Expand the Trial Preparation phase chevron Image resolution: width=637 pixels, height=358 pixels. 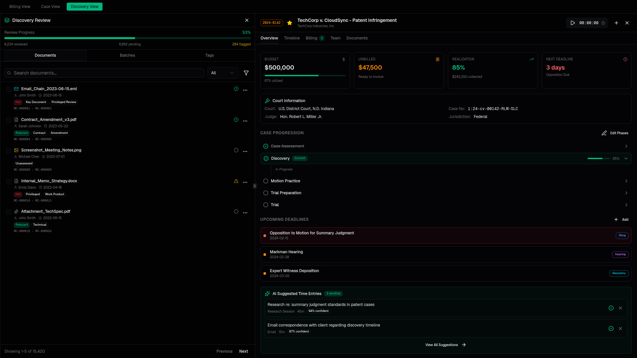[626, 193]
